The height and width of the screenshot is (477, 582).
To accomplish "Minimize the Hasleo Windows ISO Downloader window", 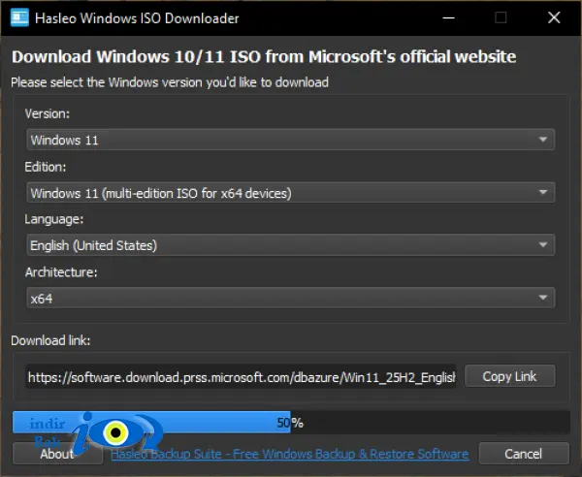I will tap(448, 17).
